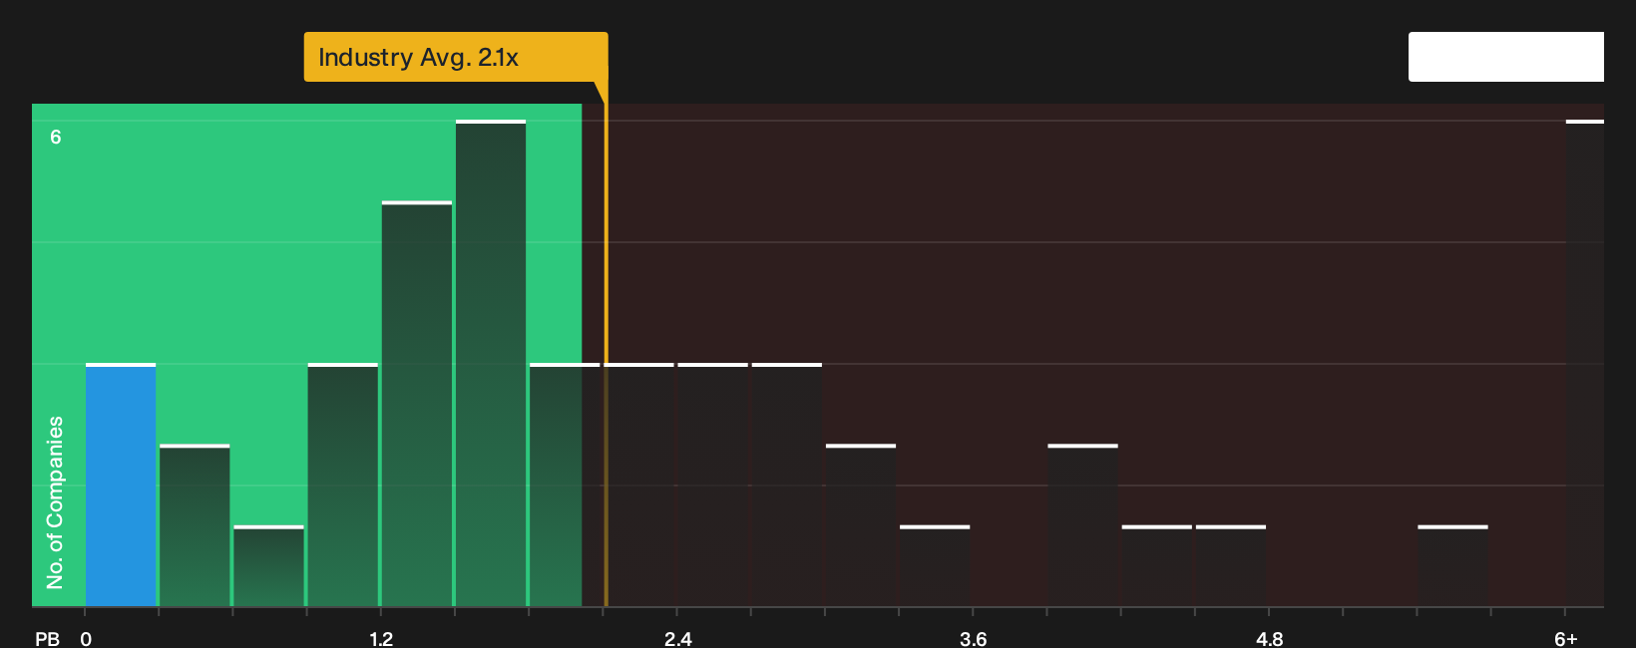
Task: Click the 4.8 axis tick label
Action: pyautogui.click(x=1270, y=638)
